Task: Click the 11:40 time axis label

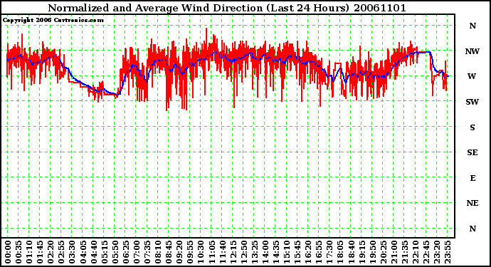Action: click(x=222, y=253)
